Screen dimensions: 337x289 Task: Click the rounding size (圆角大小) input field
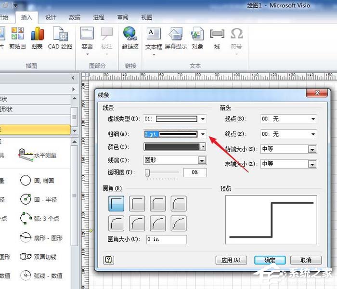click(167, 239)
